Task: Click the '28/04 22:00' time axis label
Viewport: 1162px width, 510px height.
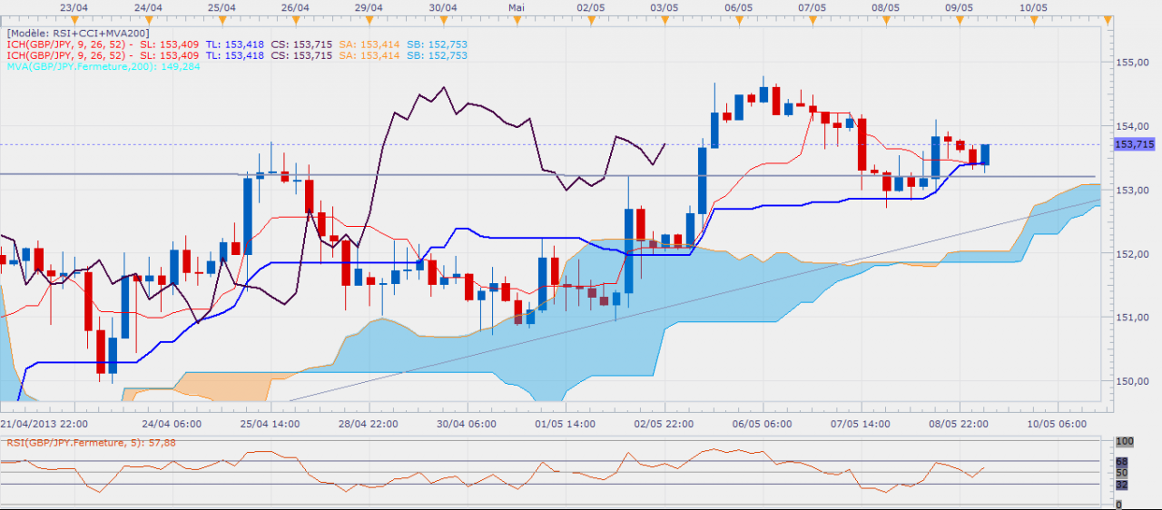Action: point(368,423)
